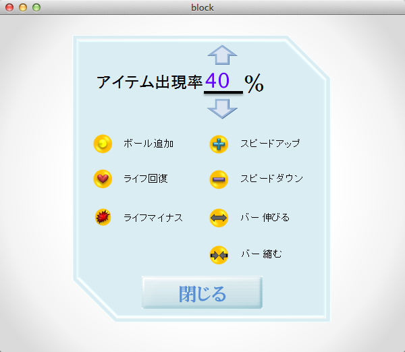Click the ライフマイナス label
This screenshot has width=405, height=352.
153,217
